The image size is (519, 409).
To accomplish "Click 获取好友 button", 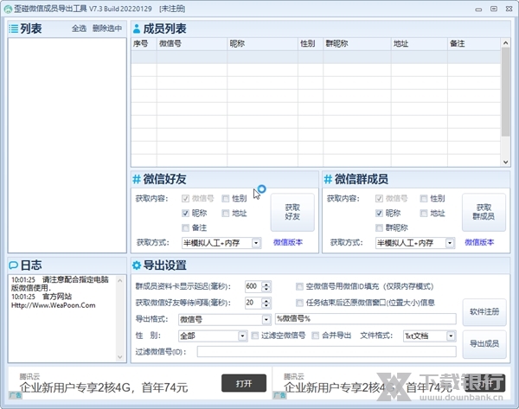I will coord(292,212).
